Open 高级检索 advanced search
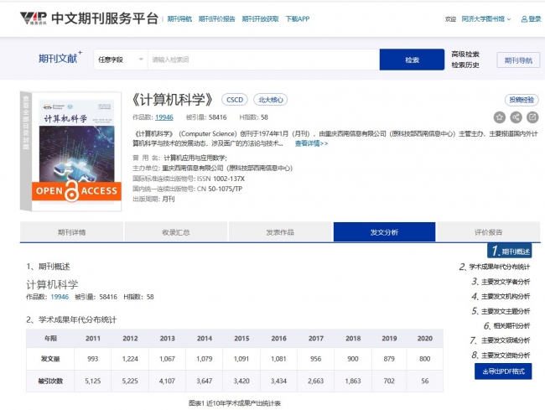545x410 pixels. (x=465, y=54)
